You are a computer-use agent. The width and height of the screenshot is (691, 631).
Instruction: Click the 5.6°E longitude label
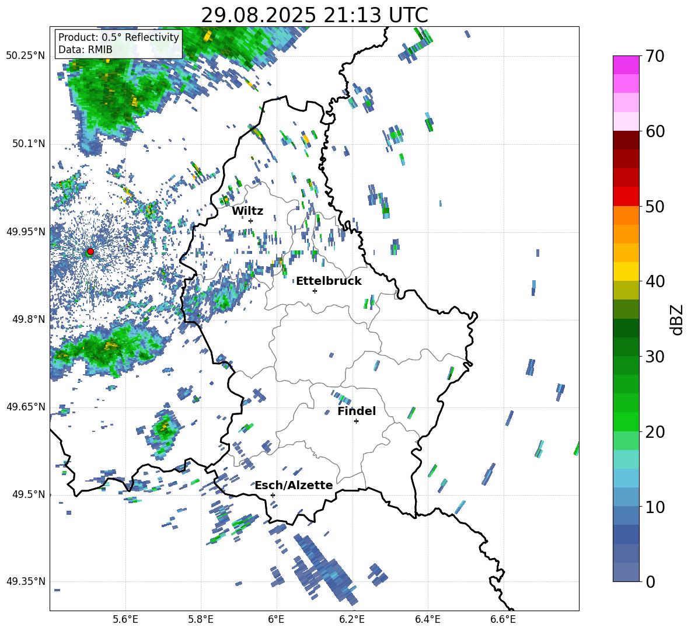[x=125, y=619]
